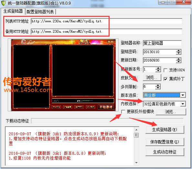Switch to 生成登陆器 tab
This screenshot has height=169, width=192.
click(13, 11)
